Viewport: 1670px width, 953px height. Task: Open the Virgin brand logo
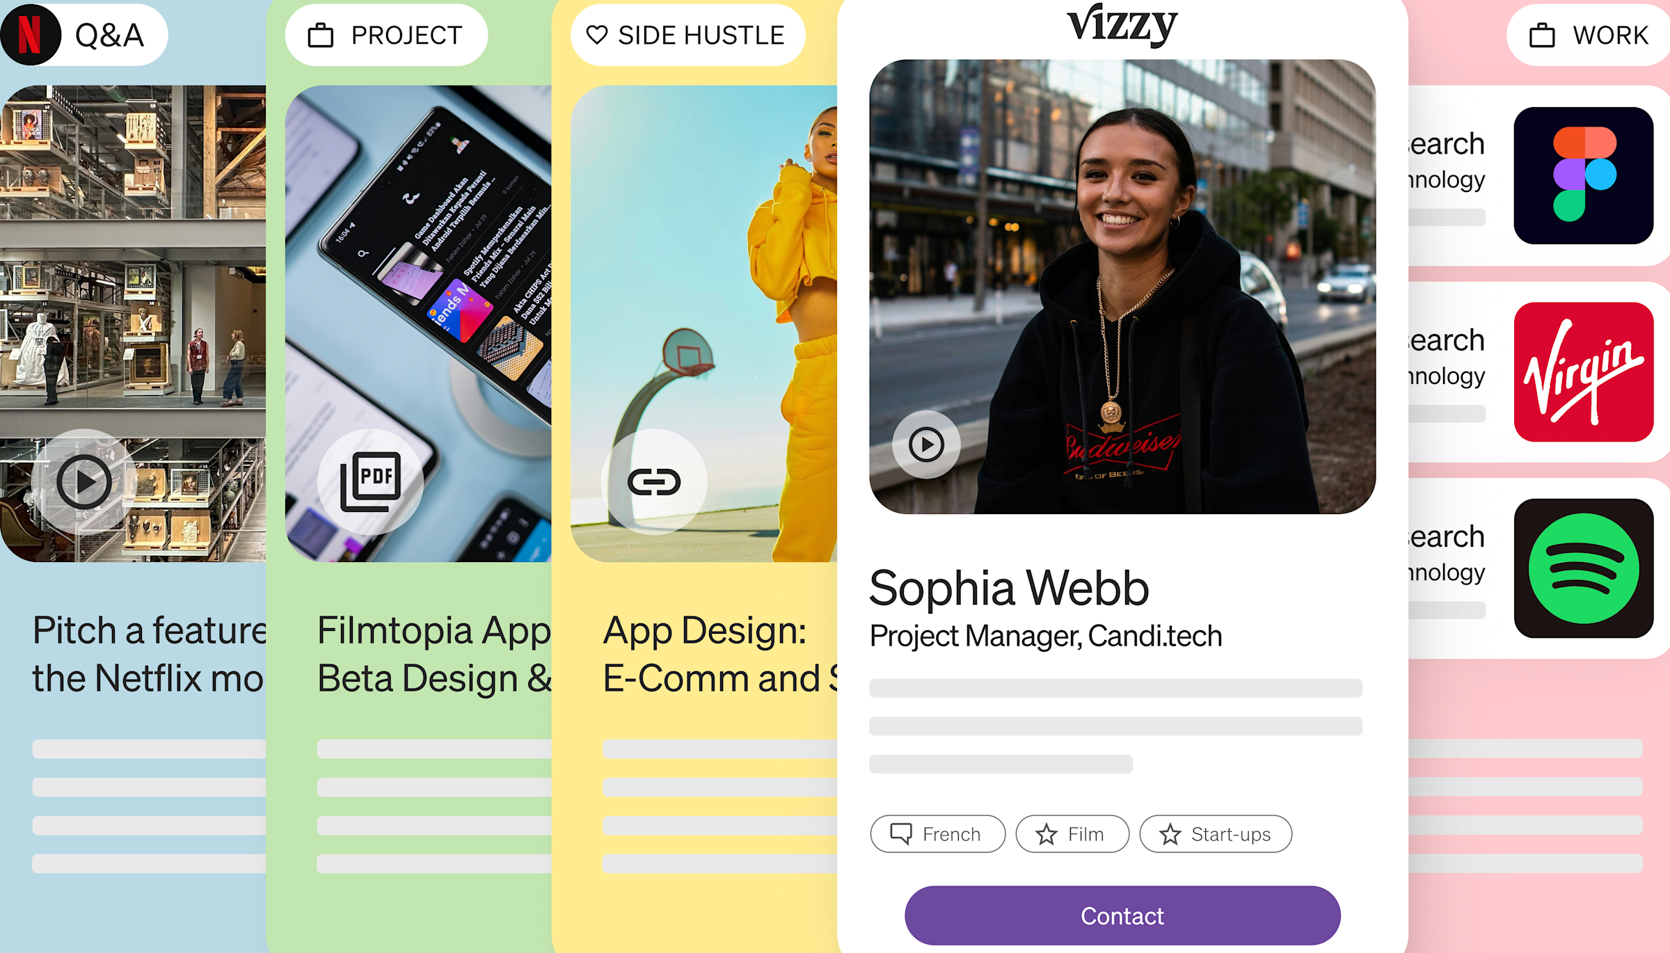(x=1584, y=372)
